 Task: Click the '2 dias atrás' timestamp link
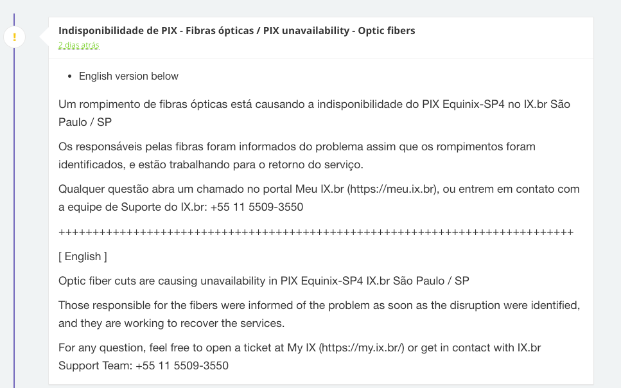78,46
